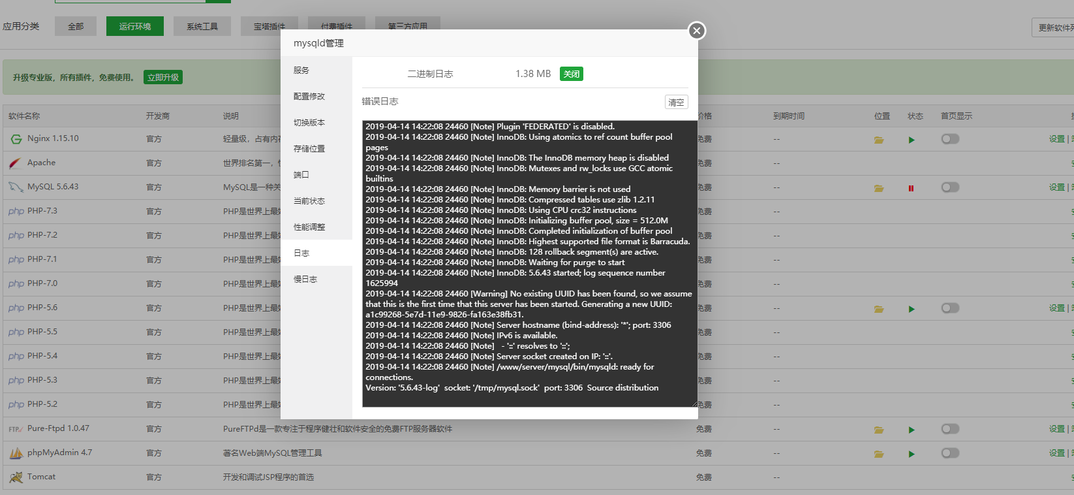Click MySQL stopped status pause icon
This screenshot has height=495, width=1074.
(911, 188)
